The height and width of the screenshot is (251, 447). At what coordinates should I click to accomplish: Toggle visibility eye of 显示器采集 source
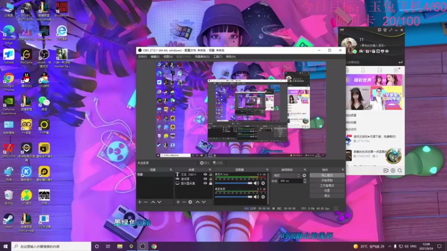click(x=205, y=184)
